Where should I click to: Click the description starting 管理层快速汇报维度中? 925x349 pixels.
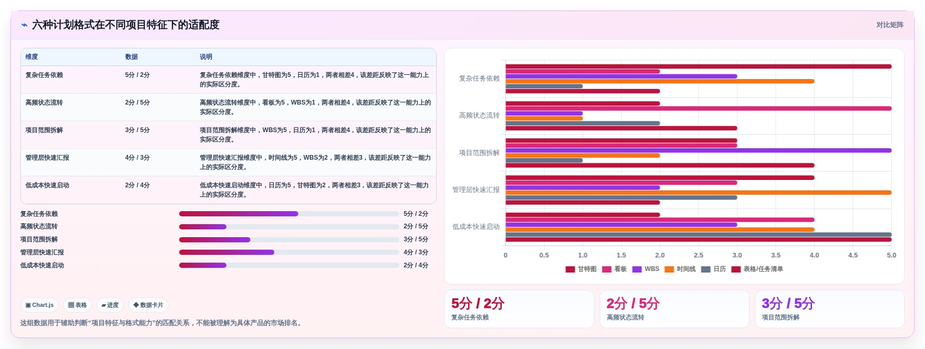tap(315, 162)
